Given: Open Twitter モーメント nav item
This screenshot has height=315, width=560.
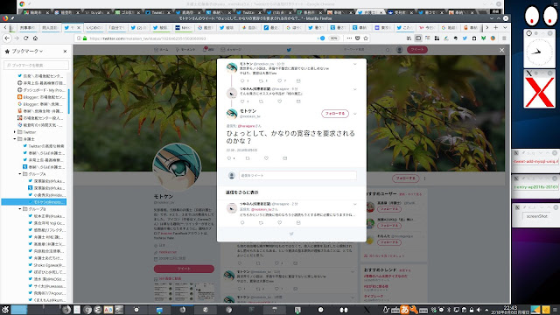Looking at the screenshot, I should [185, 50].
